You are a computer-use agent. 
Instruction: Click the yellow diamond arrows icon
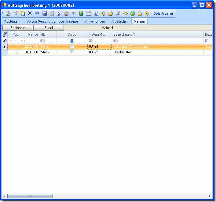(x=147, y=13)
